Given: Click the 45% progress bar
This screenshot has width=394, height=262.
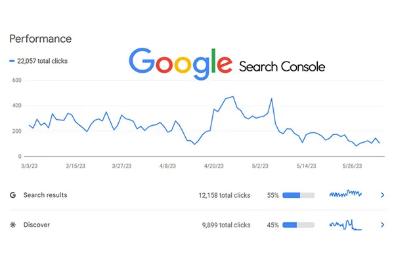Looking at the screenshot, I should (x=299, y=225).
